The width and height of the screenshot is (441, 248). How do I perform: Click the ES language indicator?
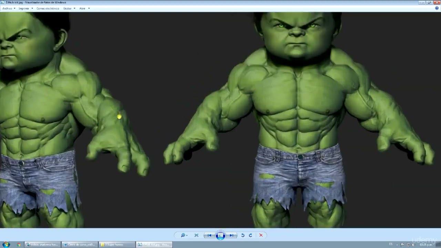(x=391, y=244)
